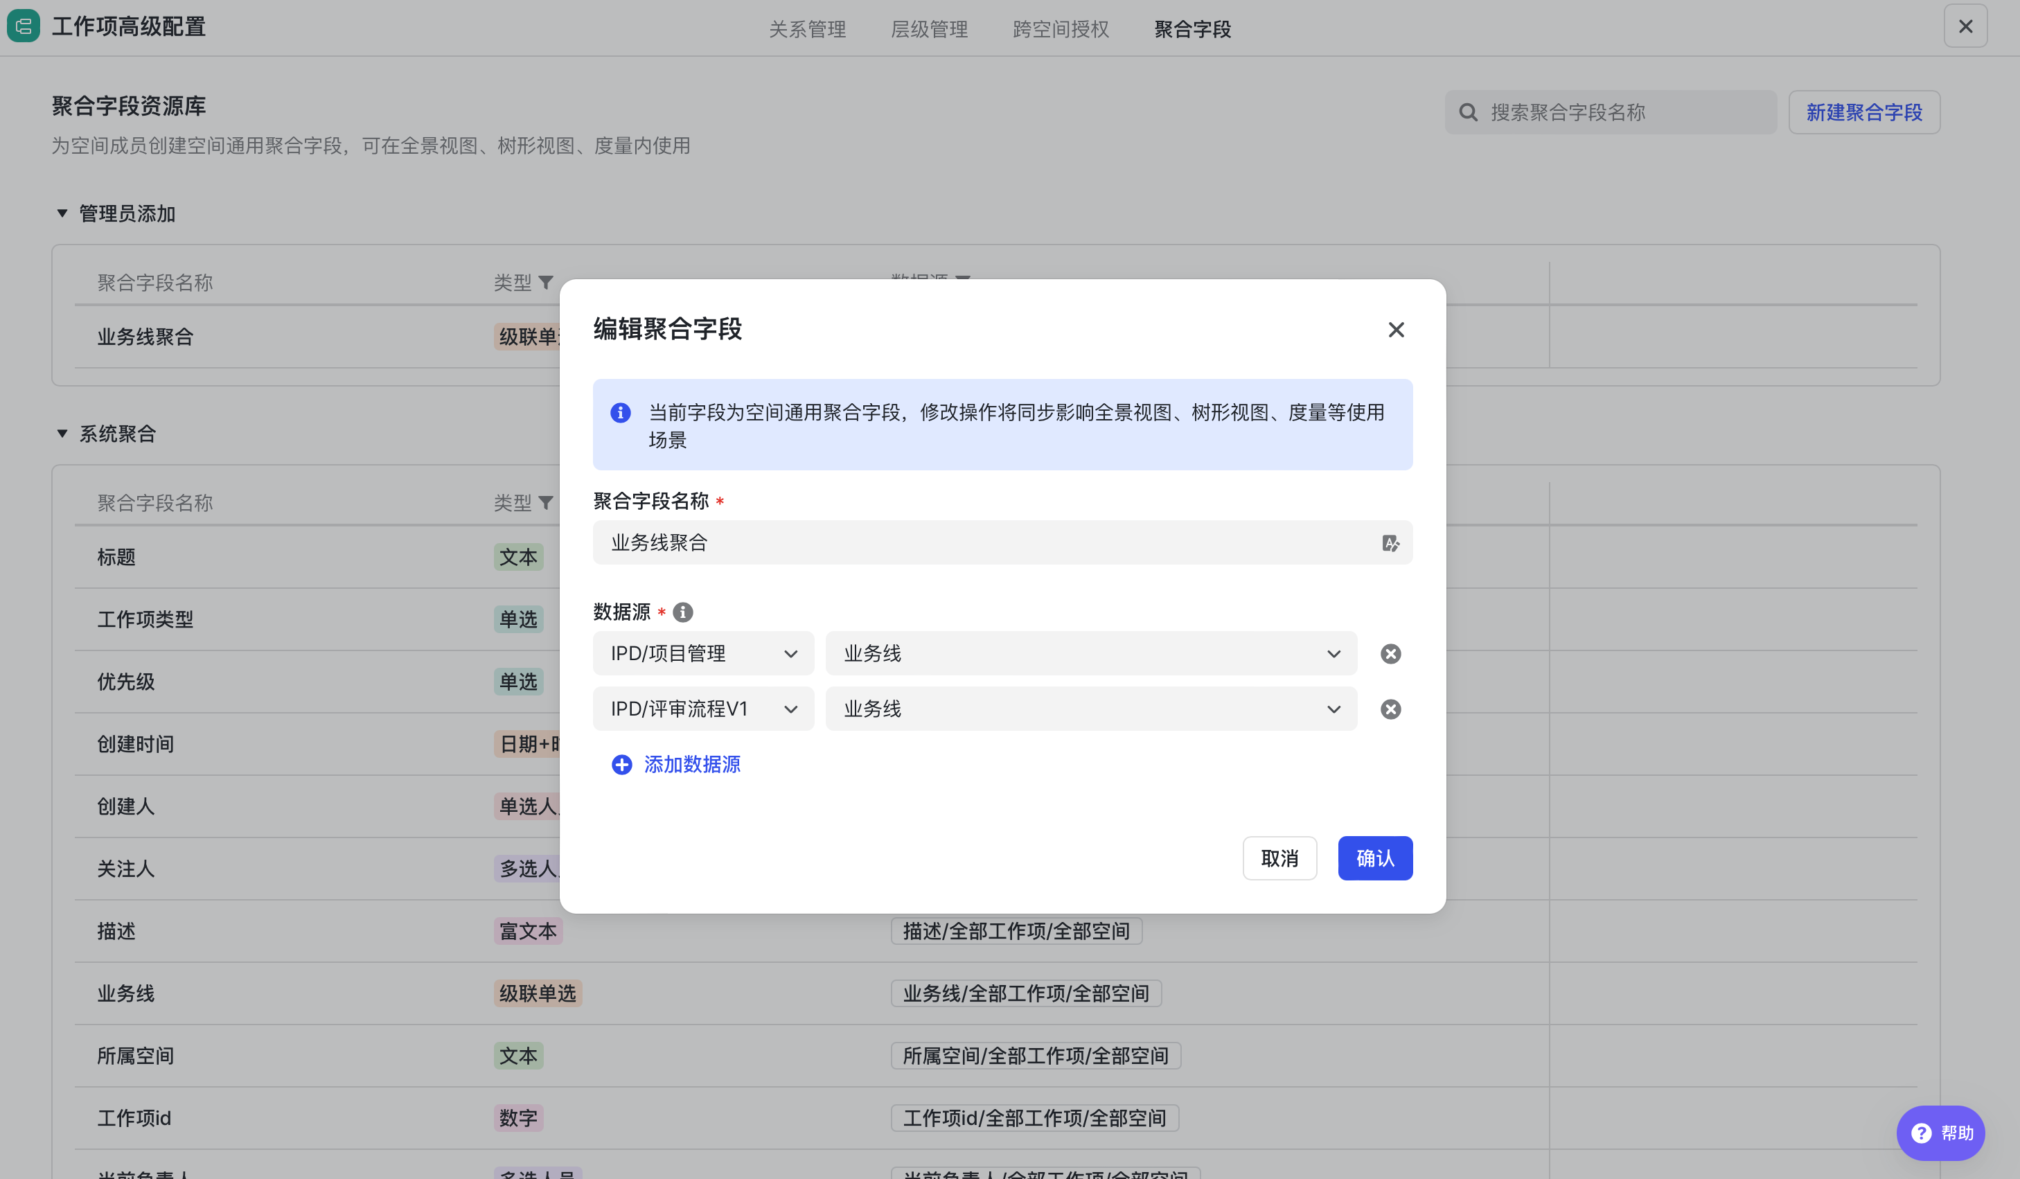Remove the IPD/项目管理 data source row
2020x1179 pixels.
pyautogui.click(x=1390, y=653)
